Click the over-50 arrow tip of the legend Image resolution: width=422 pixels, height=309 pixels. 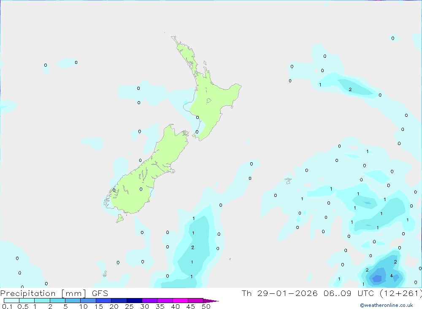click(211, 301)
